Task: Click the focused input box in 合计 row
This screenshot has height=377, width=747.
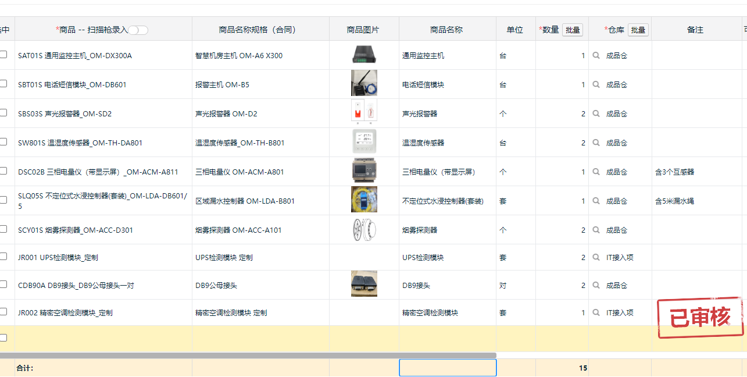Action: 447,368
